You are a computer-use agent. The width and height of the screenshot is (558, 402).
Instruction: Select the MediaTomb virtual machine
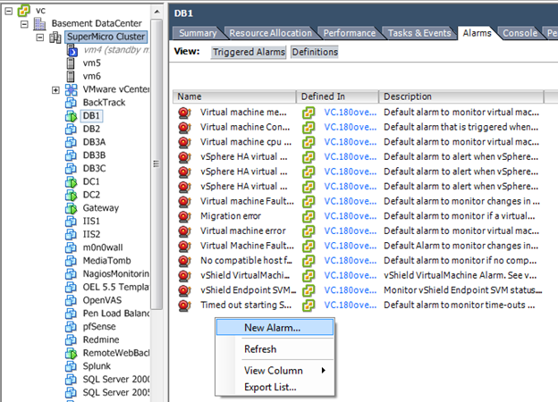click(106, 261)
